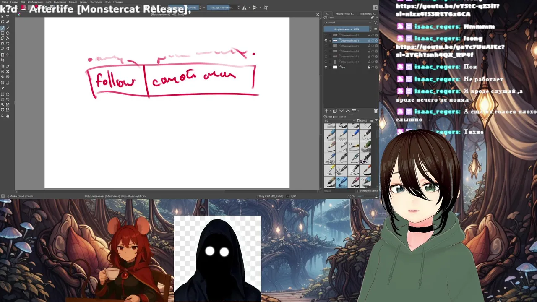537x302 pixels.
Task: Click the vertical mirror tool icon
Action: [255, 8]
